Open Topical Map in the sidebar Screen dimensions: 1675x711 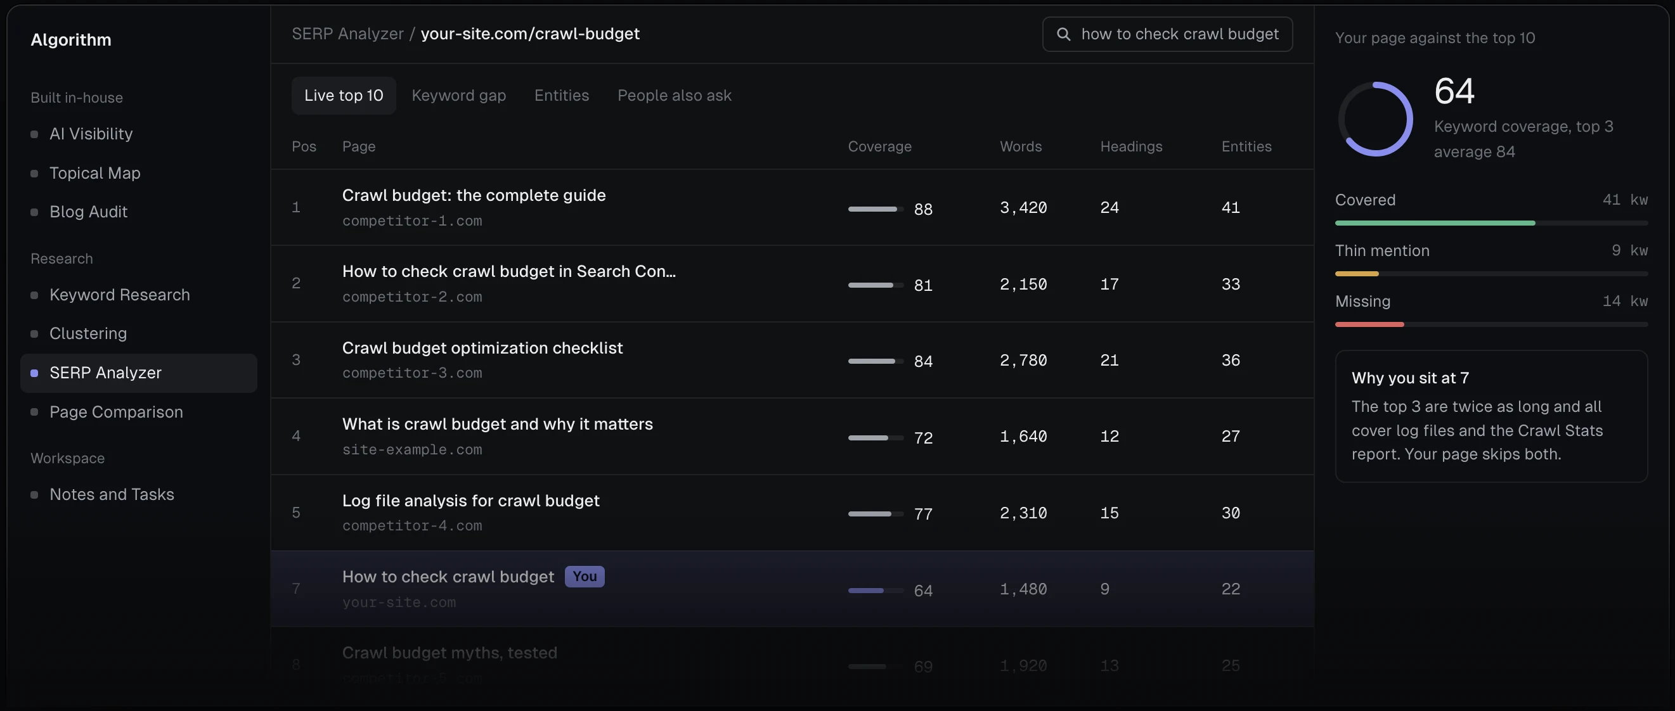tap(138, 173)
